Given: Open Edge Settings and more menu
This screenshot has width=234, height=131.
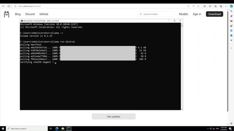Looking at the screenshot, I should click(x=226, y=6).
